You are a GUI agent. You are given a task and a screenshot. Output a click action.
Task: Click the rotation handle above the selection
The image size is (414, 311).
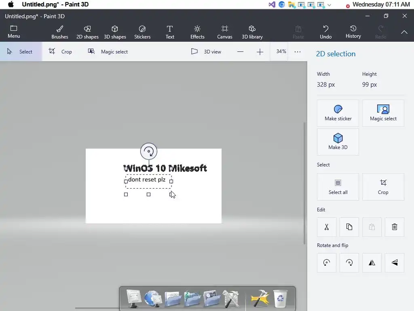pos(149,151)
